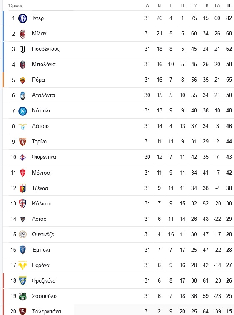Screen dimensions: 234x315
Task: Select the Βερόνα row name
Action: [x=41, y=265]
